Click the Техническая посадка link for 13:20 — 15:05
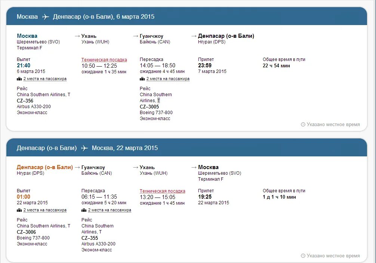The image size is (376, 263). click(162, 191)
